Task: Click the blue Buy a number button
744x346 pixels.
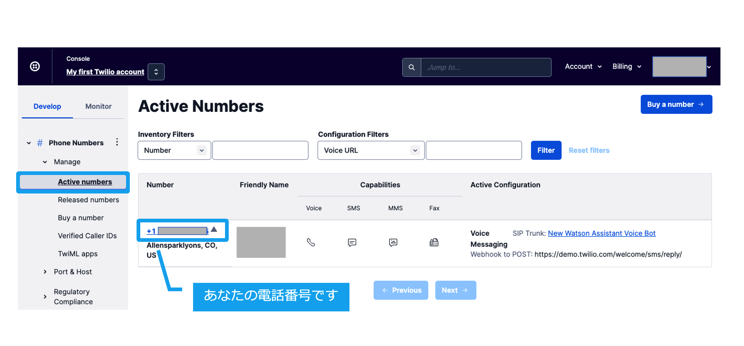Action: coord(676,104)
